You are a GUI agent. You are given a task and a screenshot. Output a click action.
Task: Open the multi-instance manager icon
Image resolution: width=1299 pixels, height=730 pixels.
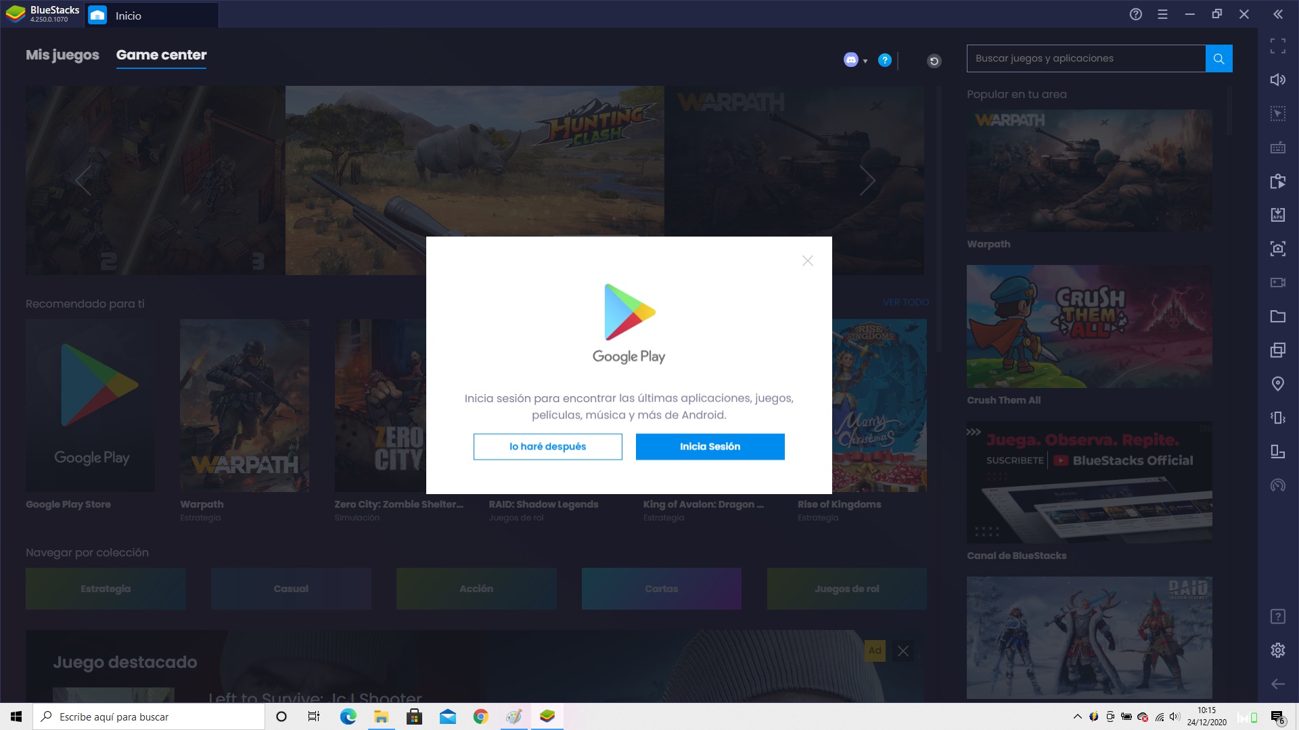click(x=1277, y=350)
